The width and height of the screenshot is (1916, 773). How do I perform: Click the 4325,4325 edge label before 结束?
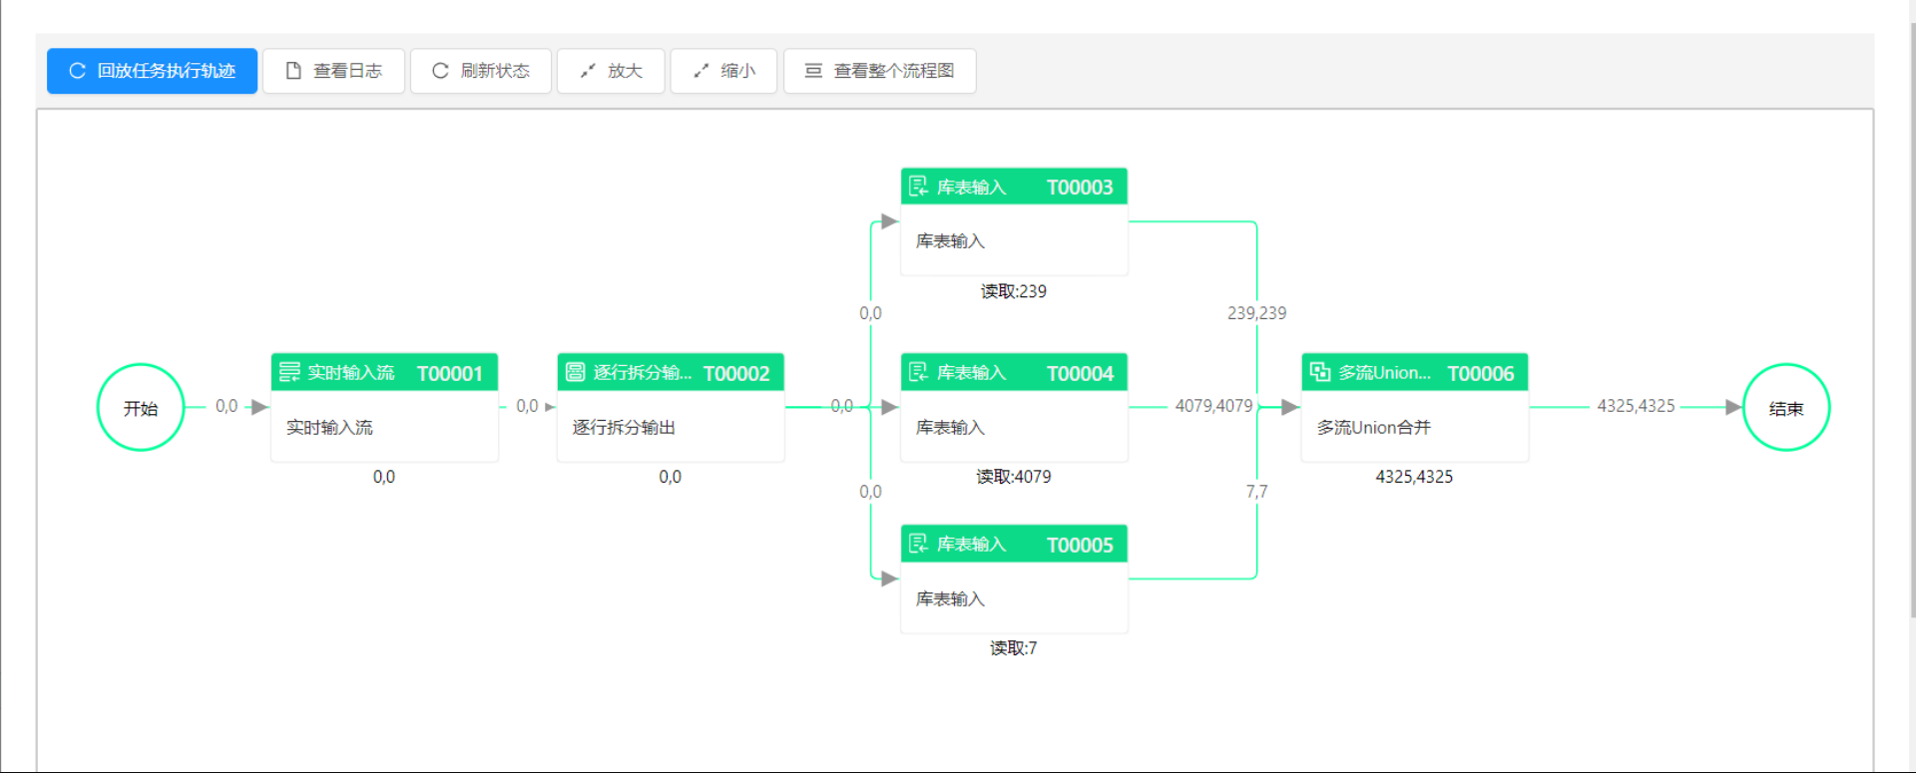pyautogui.click(x=1636, y=406)
